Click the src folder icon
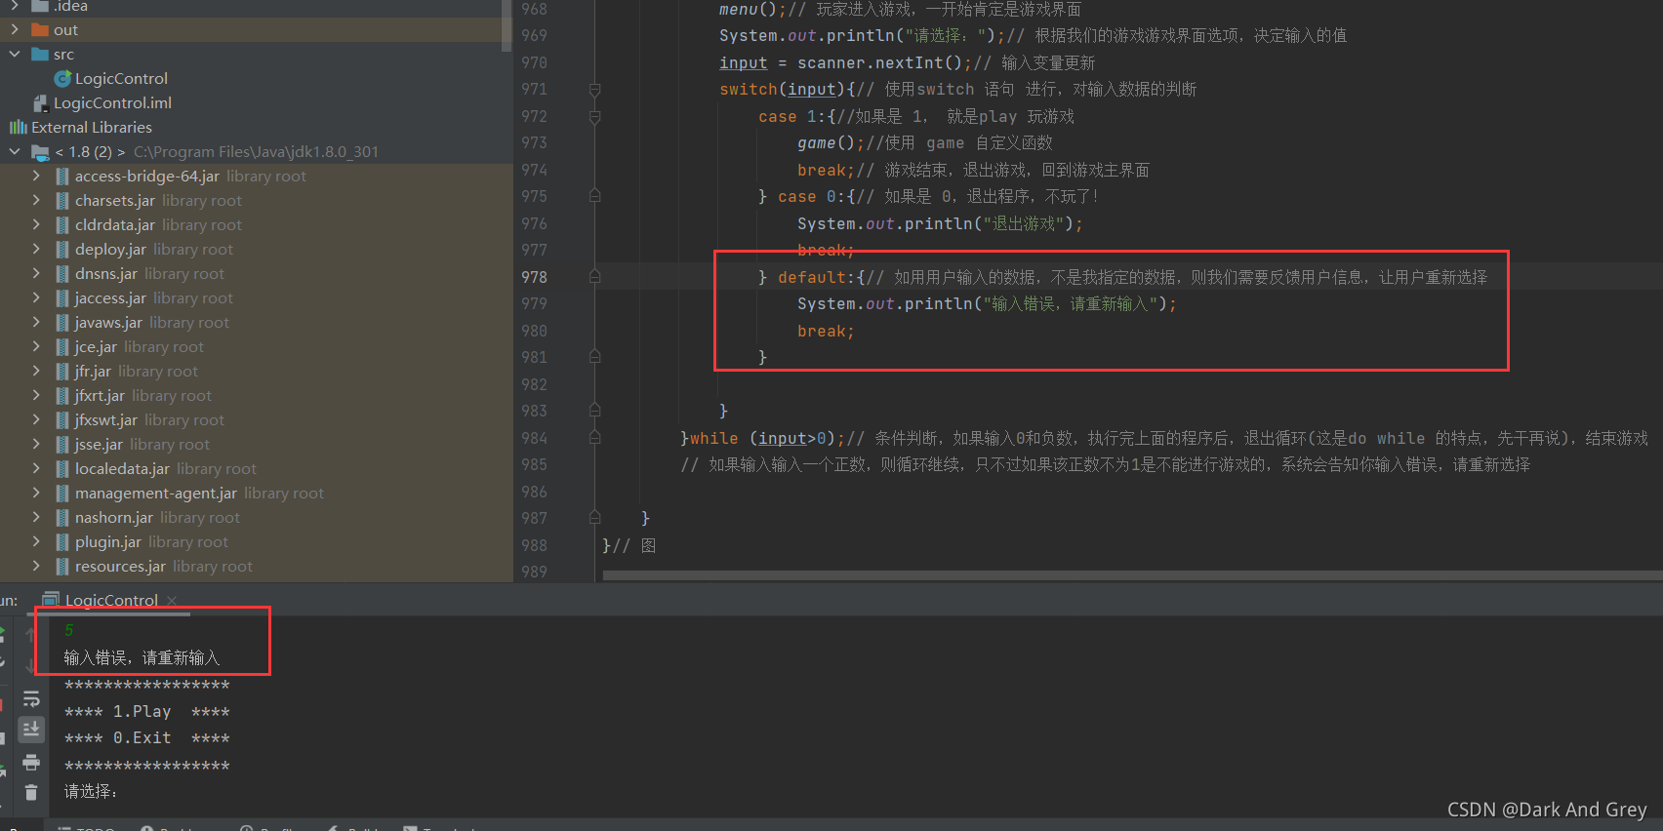Screen dimensions: 1663x831 point(40,54)
